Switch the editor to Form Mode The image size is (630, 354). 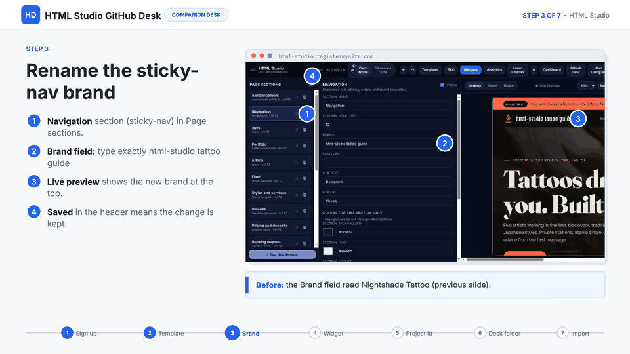point(363,70)
